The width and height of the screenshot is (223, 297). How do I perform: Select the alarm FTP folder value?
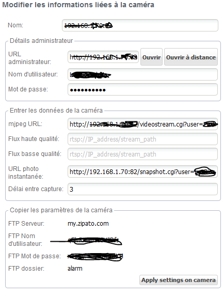(75, 269)
